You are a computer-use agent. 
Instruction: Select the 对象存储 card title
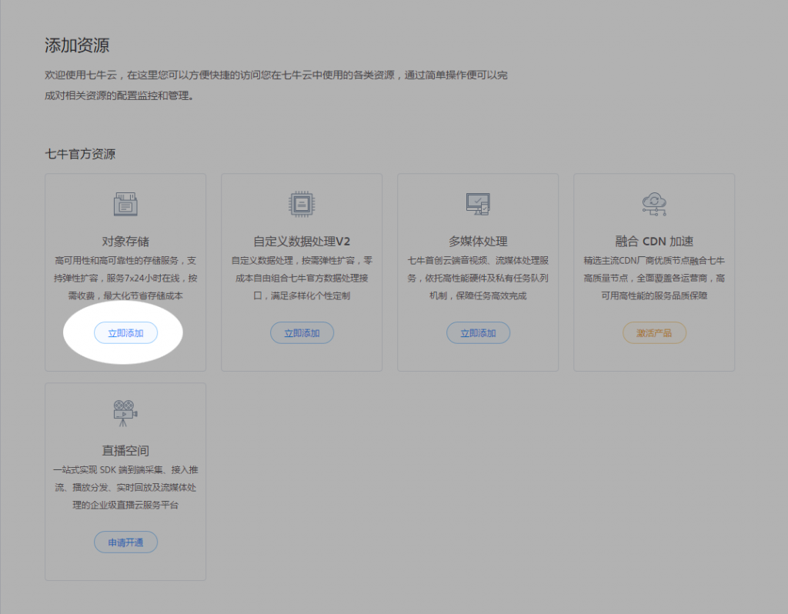tap(125, 241)
